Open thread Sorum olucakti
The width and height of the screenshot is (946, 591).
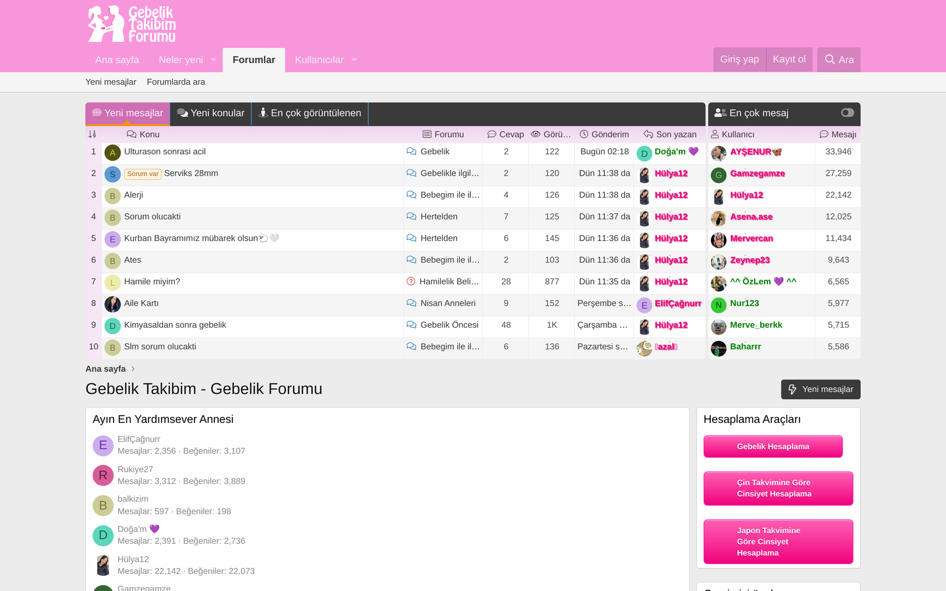tap(152, 217)
